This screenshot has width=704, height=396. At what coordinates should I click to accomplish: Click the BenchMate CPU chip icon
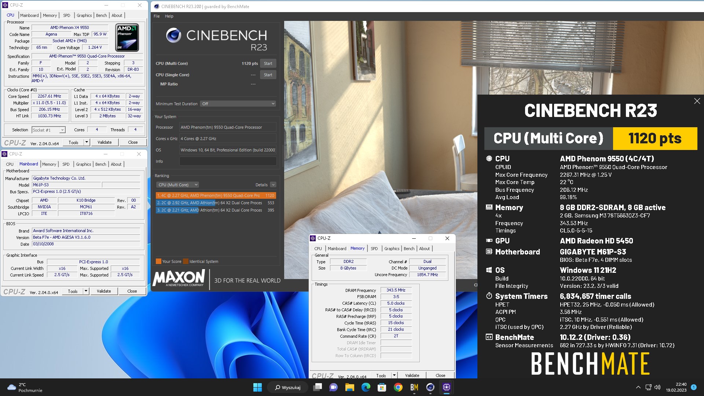(x=489, y=158)
